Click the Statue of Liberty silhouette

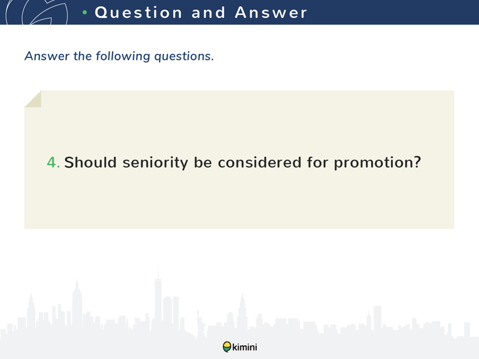coord(201,324)
